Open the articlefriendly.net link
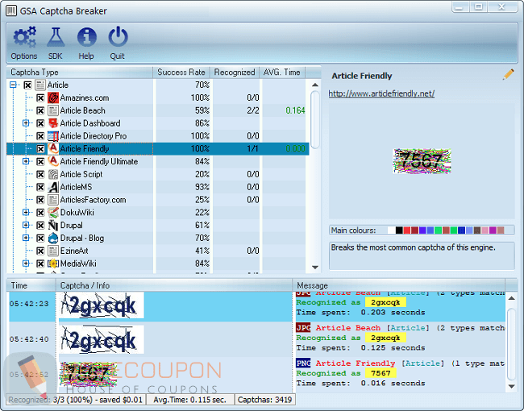The width and height of the screenshot is (524, 411). pyautogui.click(x=381, y=93)
